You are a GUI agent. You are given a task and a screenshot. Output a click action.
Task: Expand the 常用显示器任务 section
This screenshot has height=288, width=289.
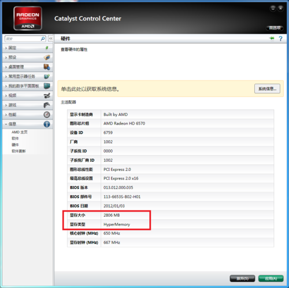click(28, 76)
